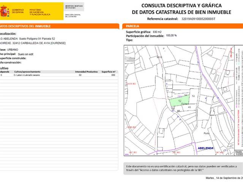The height and width of the screenshot is (182, 243).
Task: Click parcel number '53' on the map
Action: 193,96
